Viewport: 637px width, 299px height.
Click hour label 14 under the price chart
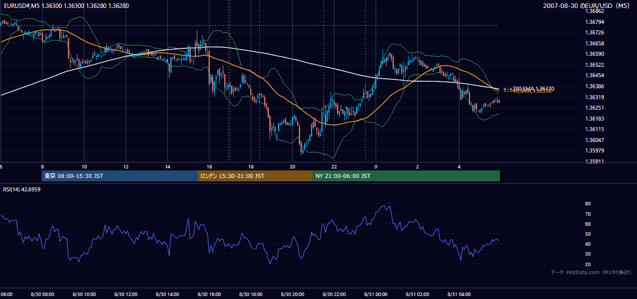(x=167, y=166)
